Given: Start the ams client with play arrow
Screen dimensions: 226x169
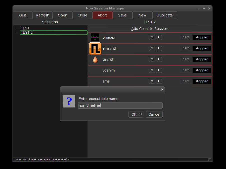Looking at the screenshot, I should 159,81.
